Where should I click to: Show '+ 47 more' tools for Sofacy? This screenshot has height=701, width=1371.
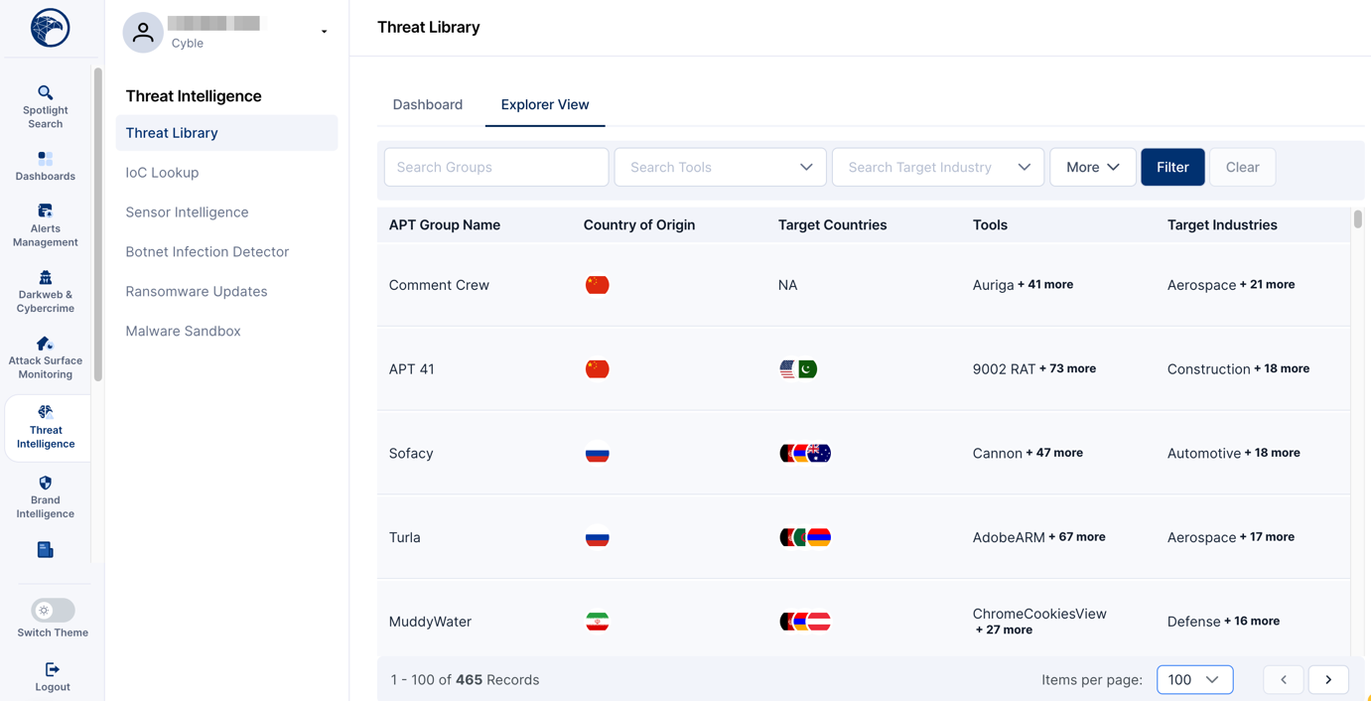1054,453
